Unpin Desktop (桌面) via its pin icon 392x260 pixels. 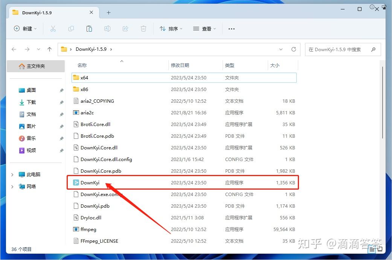tap(61, 90)
